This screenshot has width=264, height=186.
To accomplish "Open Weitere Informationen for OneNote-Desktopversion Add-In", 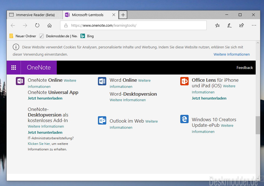I will point(46,126).
